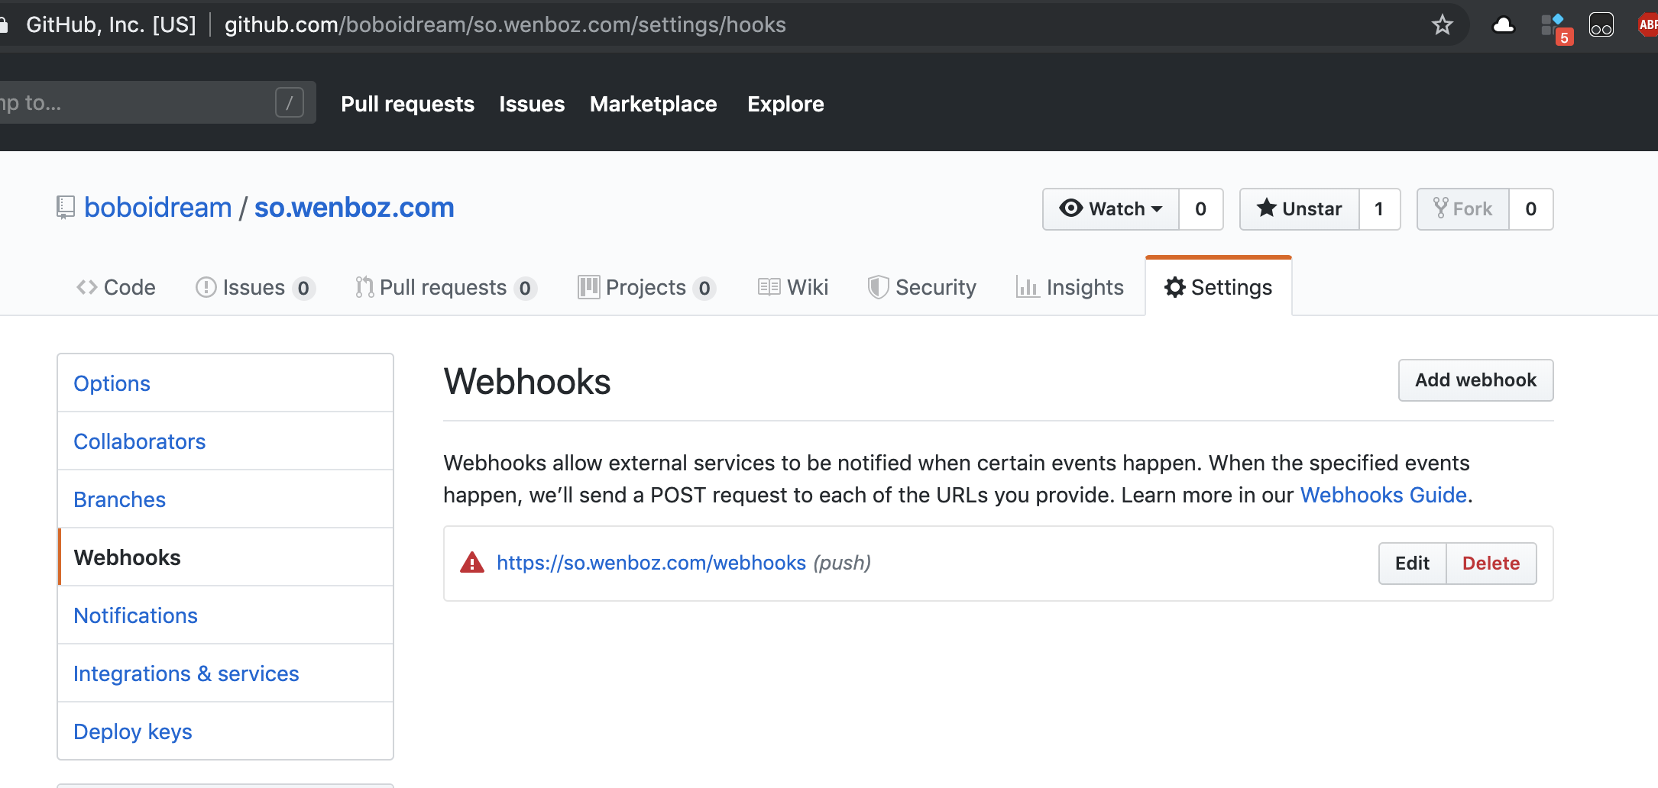Click the slash shortcut key icon in search
This screenshot has height=788, width=1658.
290,102
